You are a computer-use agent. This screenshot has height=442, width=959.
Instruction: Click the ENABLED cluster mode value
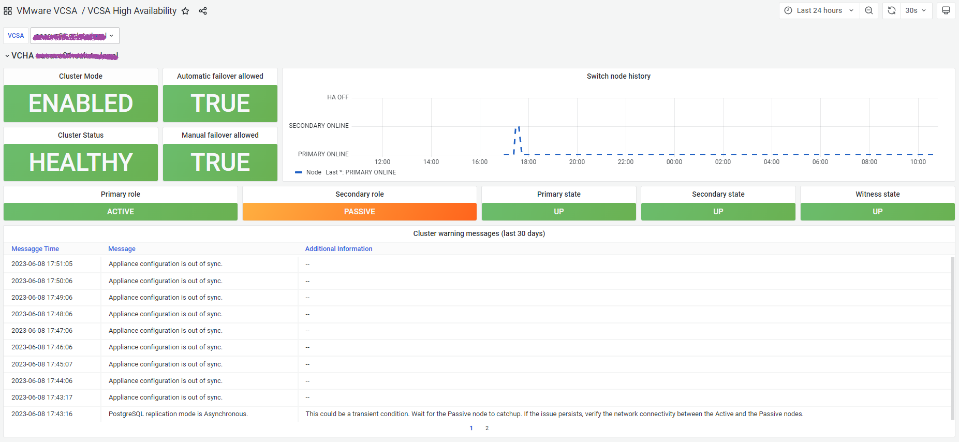click(81, 104)
